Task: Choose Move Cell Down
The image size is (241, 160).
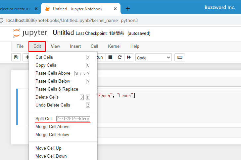Action: click(x=63, y=156)
